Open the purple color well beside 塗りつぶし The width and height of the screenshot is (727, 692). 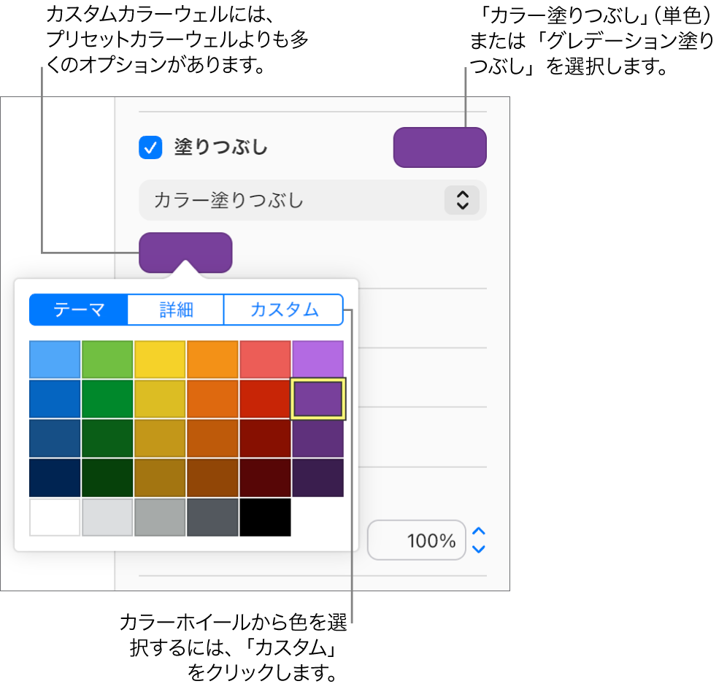439,147
